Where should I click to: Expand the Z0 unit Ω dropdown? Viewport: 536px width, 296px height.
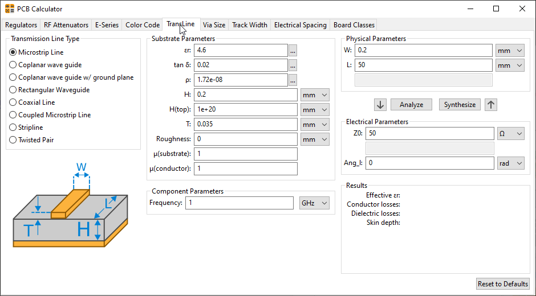[x=510, y=133]
